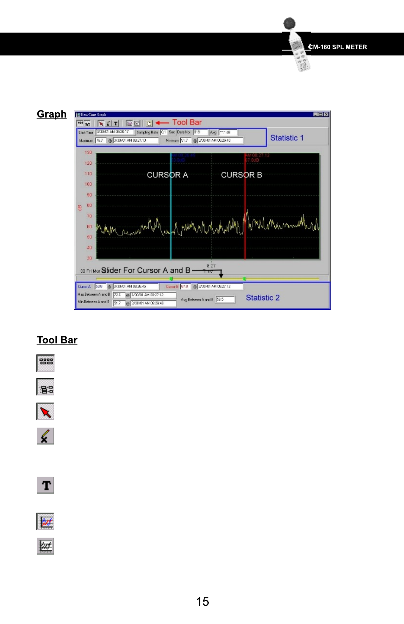Screen dimensions: 404x624
Task: Click the large T text icon under the Tool Bar heading
Action: pyautogui.click(x=45, y=485)
